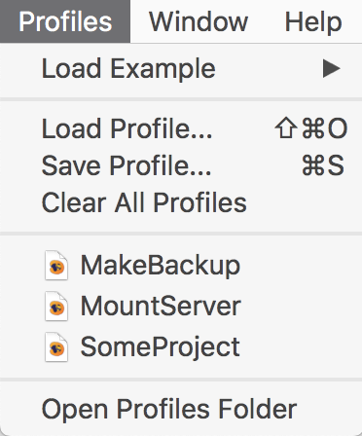
Task: Select Clear All Profiles
Action: coord(144,202)
